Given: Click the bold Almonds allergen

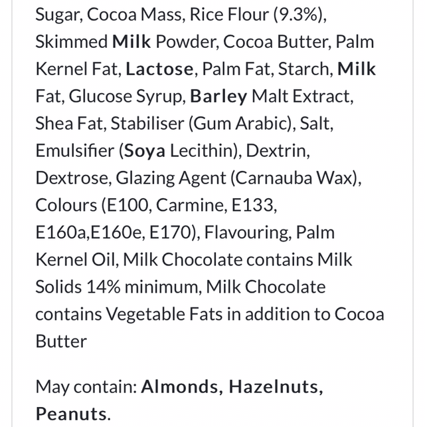Looking at the screenshot, I should [181, 386].
